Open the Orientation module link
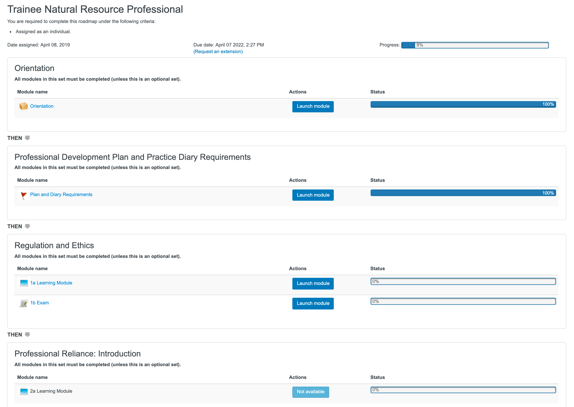The height and width of the screenshot is (407, 574). click(x=42, y=106)
